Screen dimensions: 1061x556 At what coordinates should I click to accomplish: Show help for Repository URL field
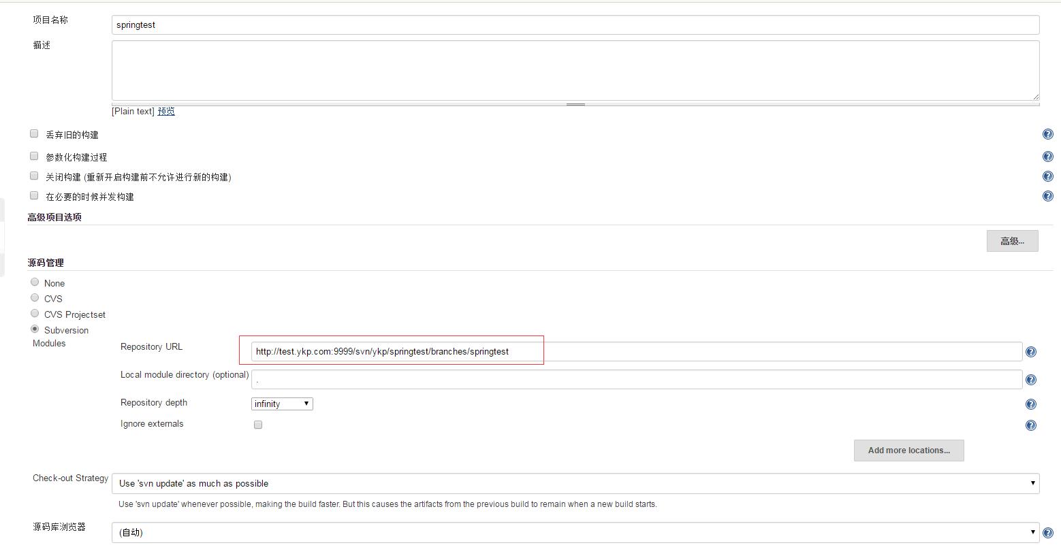[x=1030, y=352]
